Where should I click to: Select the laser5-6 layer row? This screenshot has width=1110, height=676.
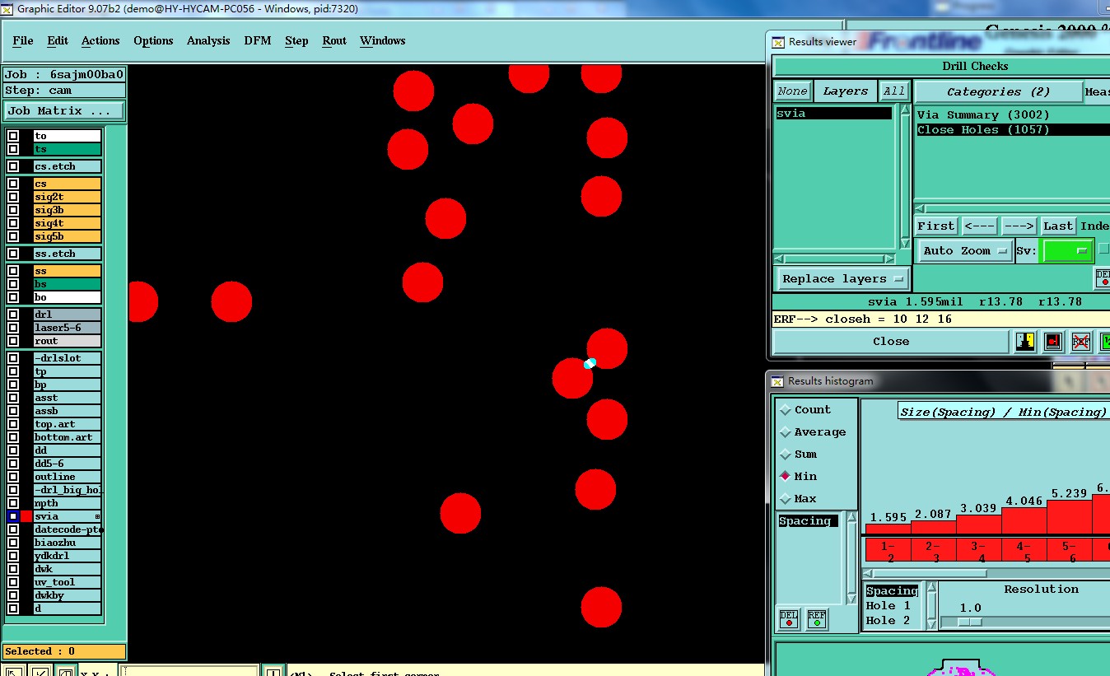(x=68, y=328)
